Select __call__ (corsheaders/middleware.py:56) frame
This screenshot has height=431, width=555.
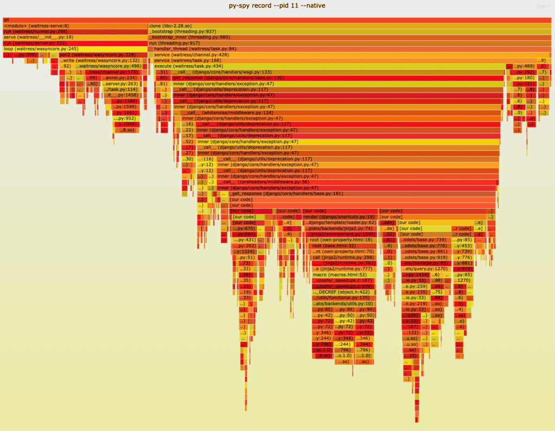click(x=358, y=182)
